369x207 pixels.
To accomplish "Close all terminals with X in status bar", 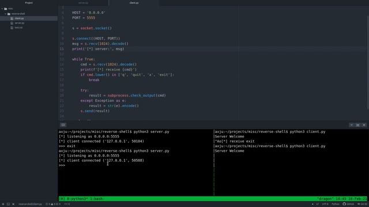I will pyautogui.click(x=13, y=204).
